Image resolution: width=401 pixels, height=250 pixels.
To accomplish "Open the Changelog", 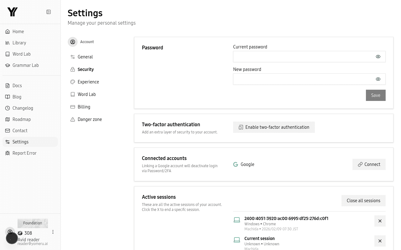I will coord(23,108).
